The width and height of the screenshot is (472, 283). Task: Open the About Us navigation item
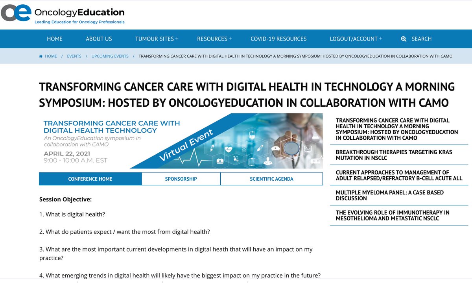(99, 39)
